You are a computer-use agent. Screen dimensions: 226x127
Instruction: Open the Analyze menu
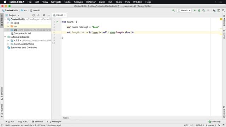[x=78, y=2]
